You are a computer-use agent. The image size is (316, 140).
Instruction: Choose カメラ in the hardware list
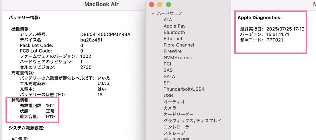tap(170, 108)
